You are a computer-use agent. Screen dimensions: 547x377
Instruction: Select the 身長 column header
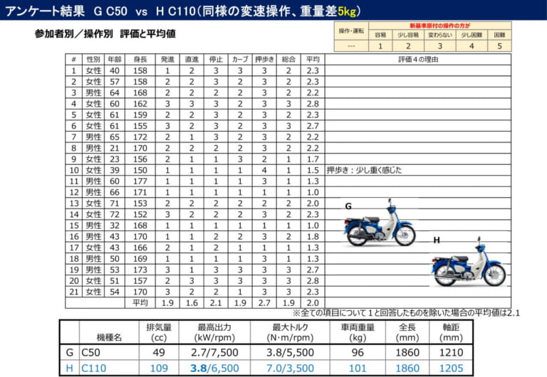(140, 60)
